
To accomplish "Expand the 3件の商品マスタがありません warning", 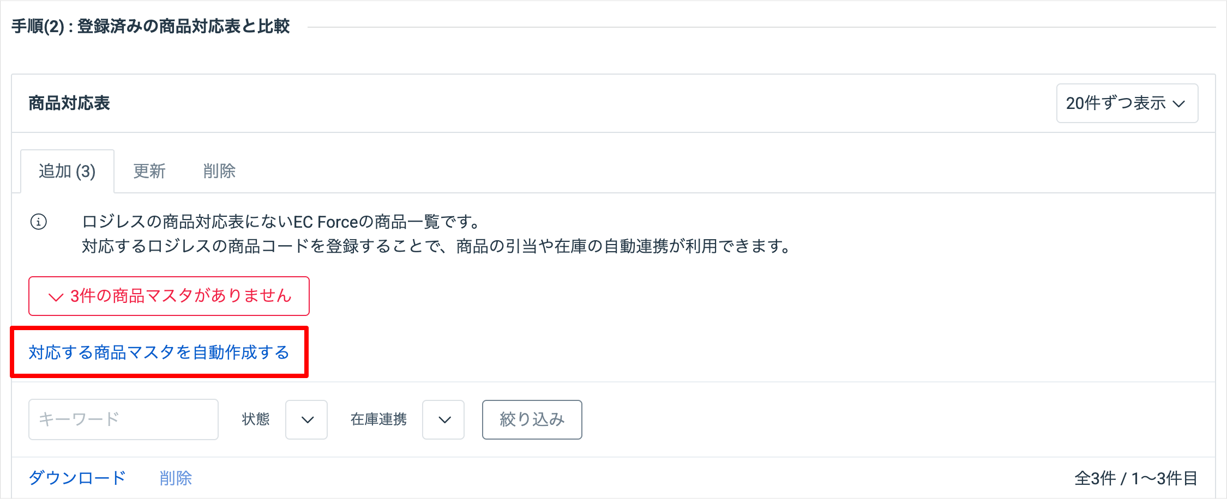I will pyautogui.click(x=169, y=296).
